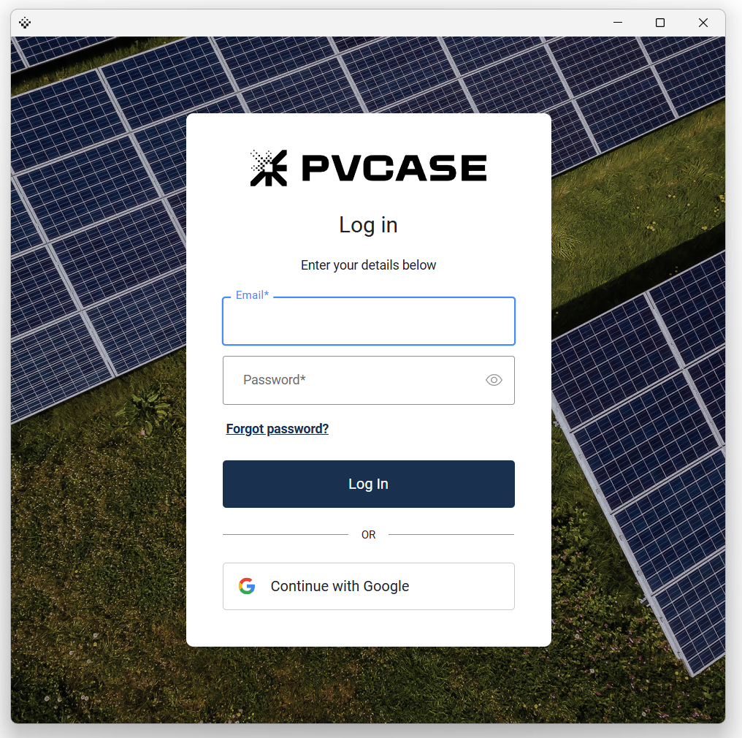Focus the Email input field
The height and width of the screenshot is (738, 742).
pyautogui.click(x=369, y=321)
